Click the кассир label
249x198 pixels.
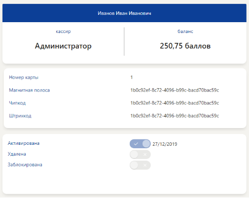[63, 32]
